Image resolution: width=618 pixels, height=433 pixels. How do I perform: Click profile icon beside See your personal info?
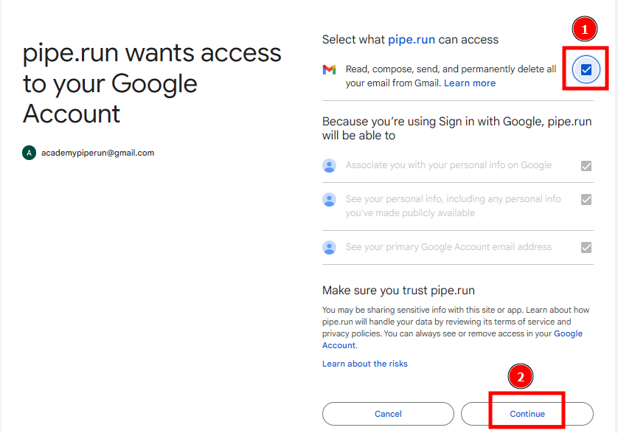click(330, 200)
